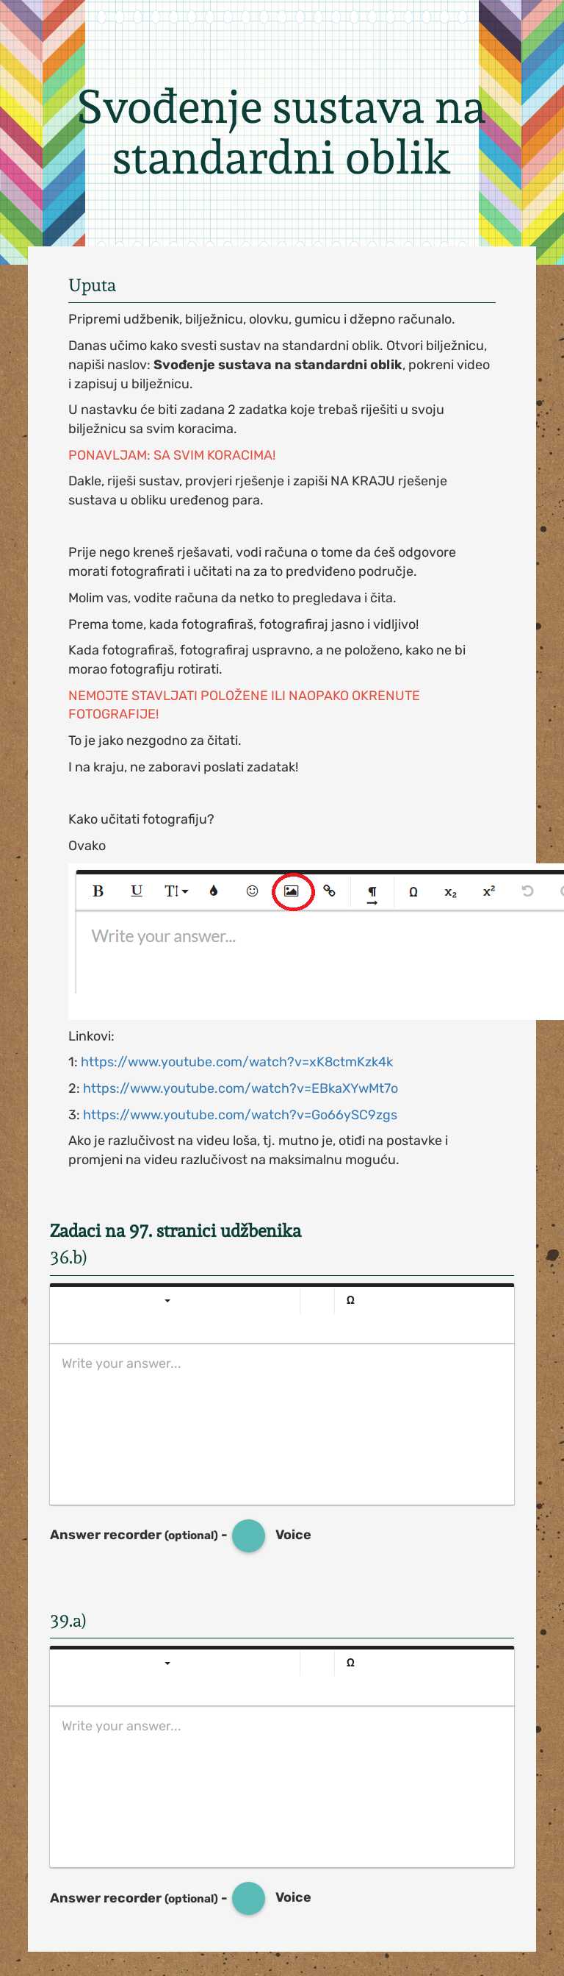Start Voice answer recorder for 39.a)
This screenshot has height=1976, width=564.
click(248, 1898)
